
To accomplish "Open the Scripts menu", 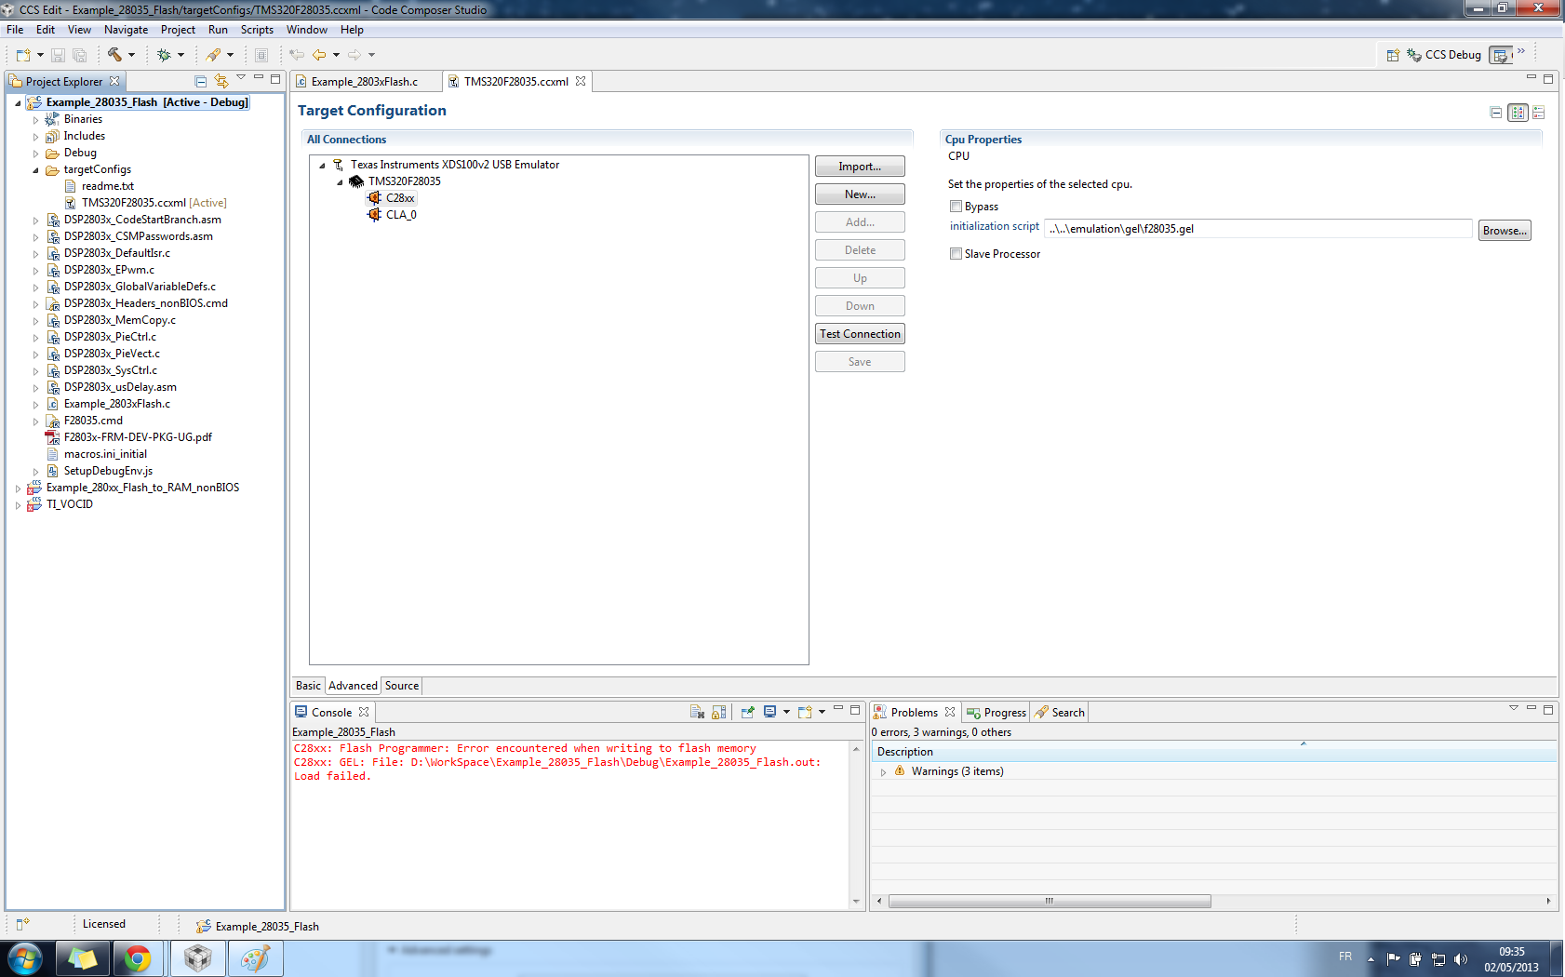I will pos(257,30).
